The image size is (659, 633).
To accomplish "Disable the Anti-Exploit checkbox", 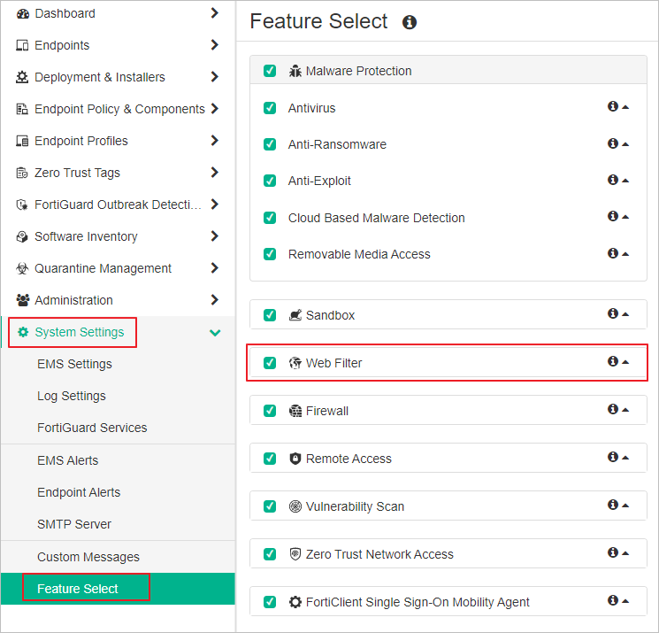I will [x=270, y=181].
